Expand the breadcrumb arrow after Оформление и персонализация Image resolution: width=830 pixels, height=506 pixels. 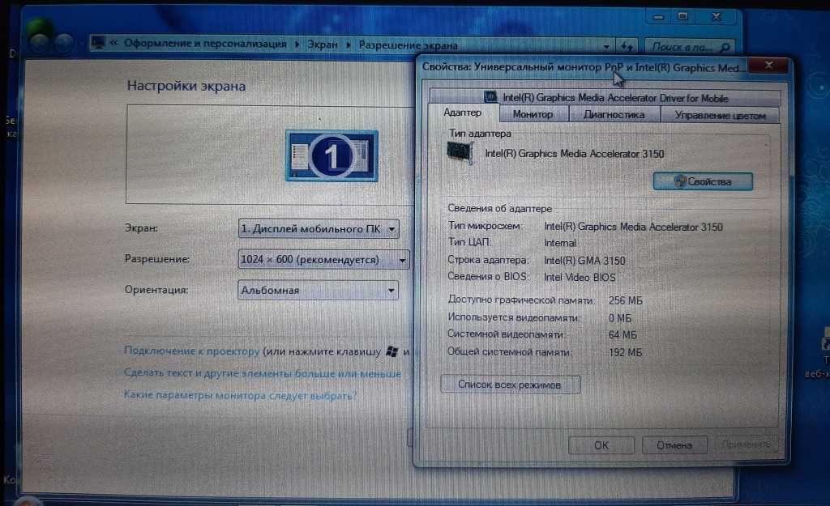[297, 45]
